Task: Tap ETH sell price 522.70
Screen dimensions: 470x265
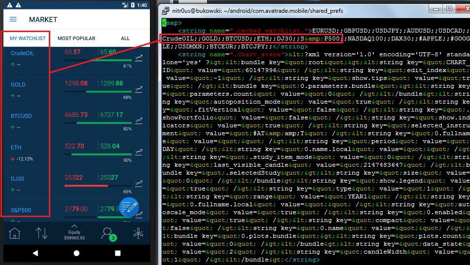Action: (74, 146)
